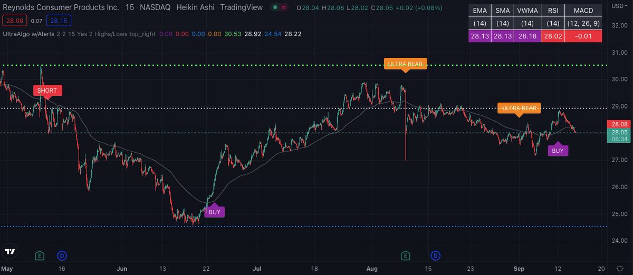Click the 24.54 value in indicator legend
This screenshot has width=633, height=275.
(x=273, y=33)
